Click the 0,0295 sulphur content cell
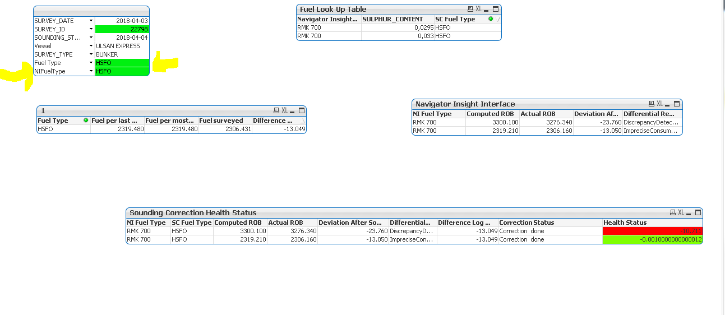 pyautogui.click(x=398, y=27)
